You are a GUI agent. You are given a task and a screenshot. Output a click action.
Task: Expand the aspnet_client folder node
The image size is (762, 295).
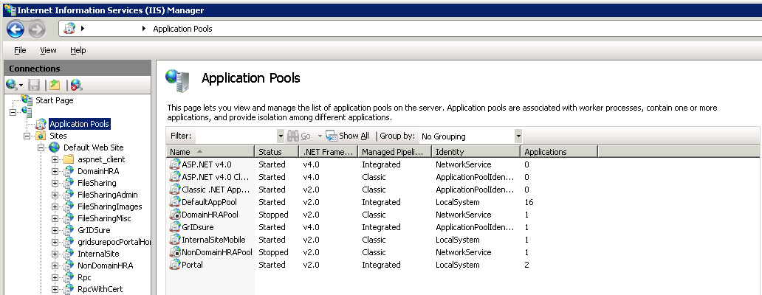click(x=55, y=159)
